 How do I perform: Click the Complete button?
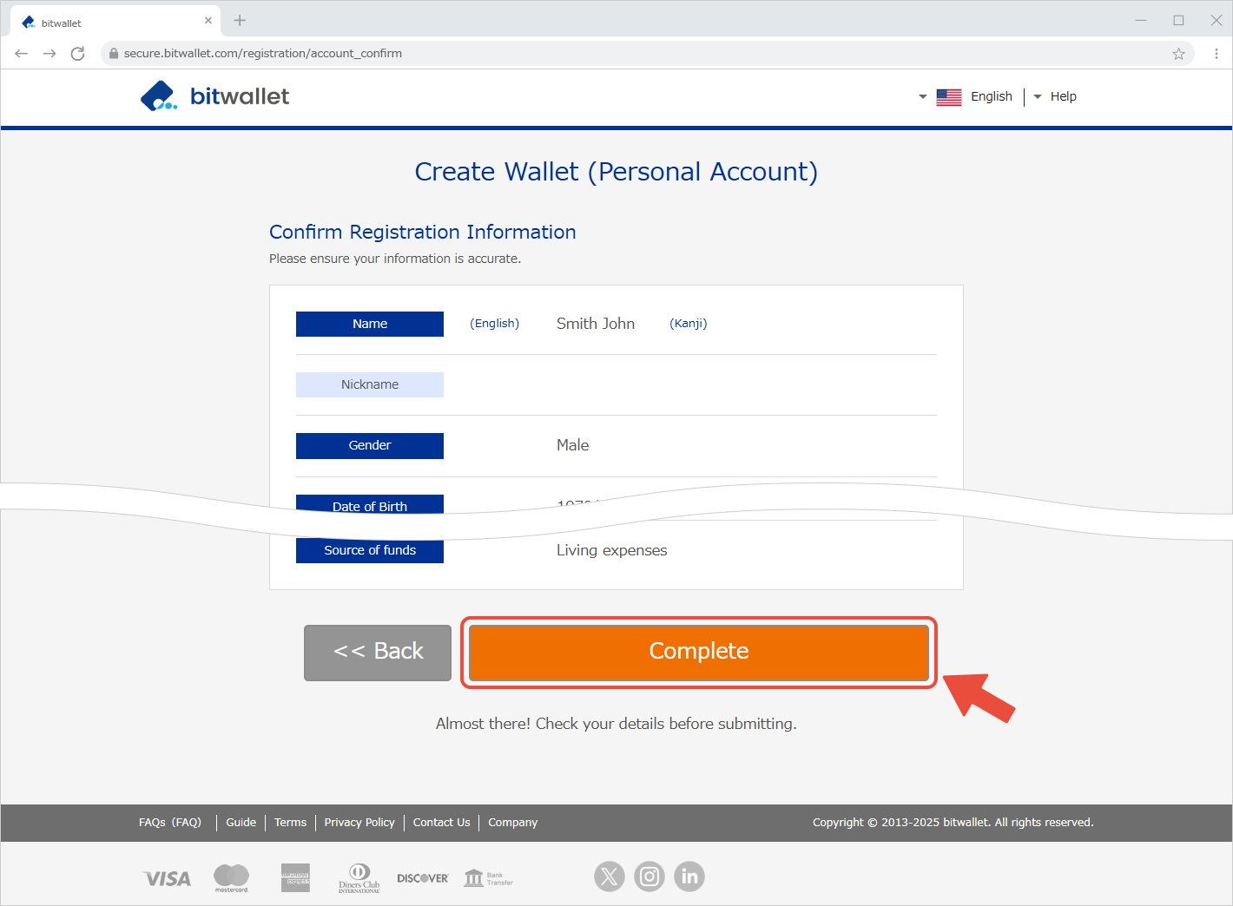click(x=699, y=653)
